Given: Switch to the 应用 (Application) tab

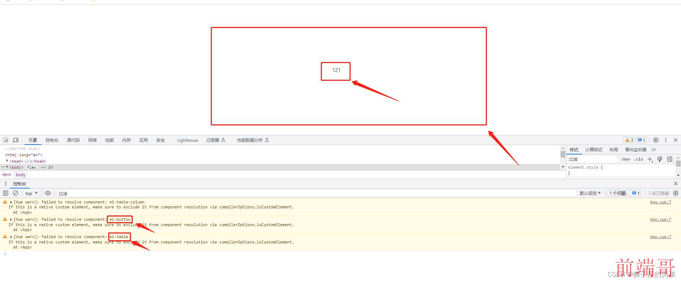Looking at the screenshot, I should (x=143, y=140).
